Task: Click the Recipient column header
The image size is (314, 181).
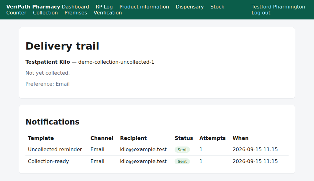Action: tap(133, 138)
